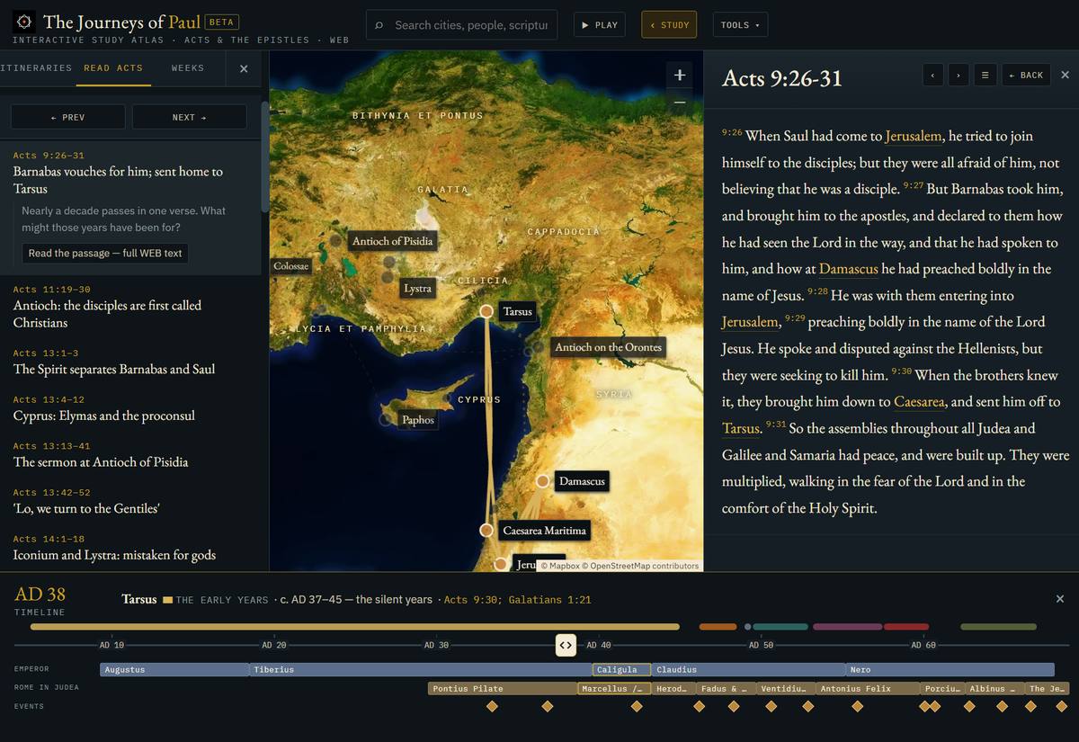The width and height of the screenshot is (1079, 742).
Task: Toggle Study mode off
Action: click(x=670, y=25)
